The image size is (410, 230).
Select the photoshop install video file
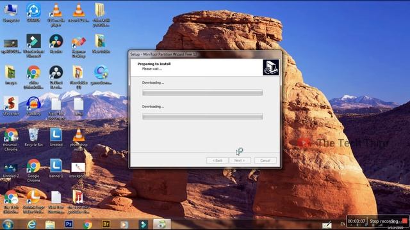coord(78,139)
